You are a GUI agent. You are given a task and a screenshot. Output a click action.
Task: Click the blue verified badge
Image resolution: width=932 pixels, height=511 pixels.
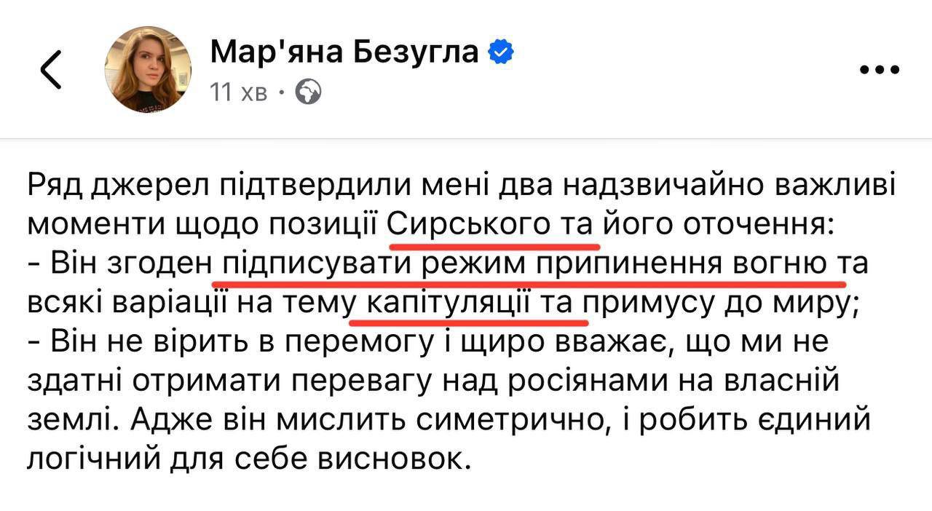click(501, 52)
